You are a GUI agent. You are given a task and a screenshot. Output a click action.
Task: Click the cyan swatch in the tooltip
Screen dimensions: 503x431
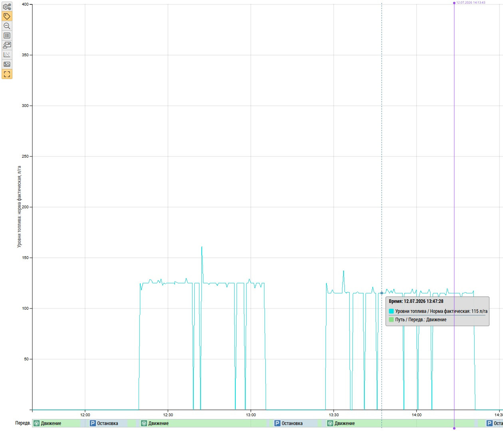[x=391, y=311]
